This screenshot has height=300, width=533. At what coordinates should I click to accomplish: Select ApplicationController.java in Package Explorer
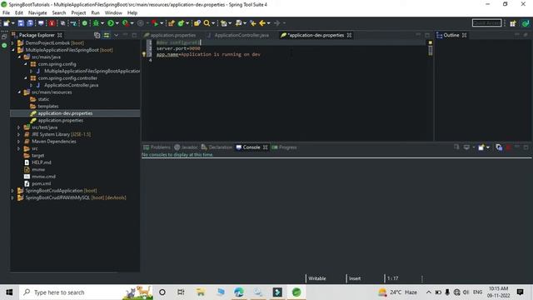[x=71, y=85]
